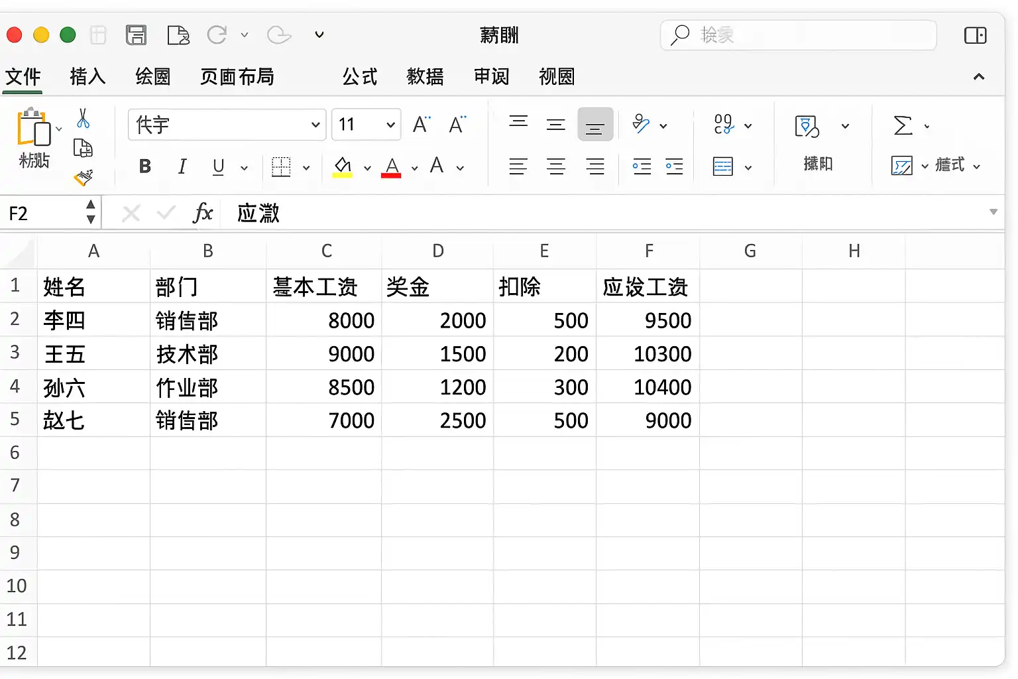The image size is (1018, 679).
Task: Decrease the font size
Action: (457, 125)
